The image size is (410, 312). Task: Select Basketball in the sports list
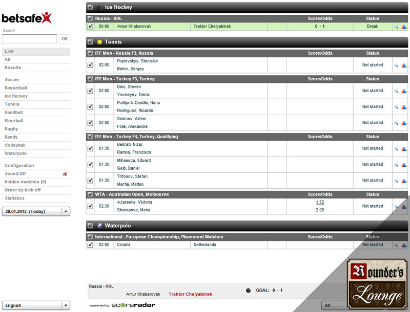pyautogui.click(x=36, y=88)
